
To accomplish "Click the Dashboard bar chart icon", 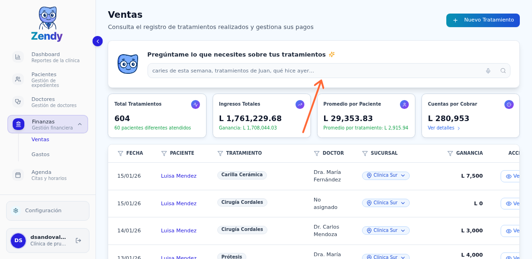I will (18, 57).
